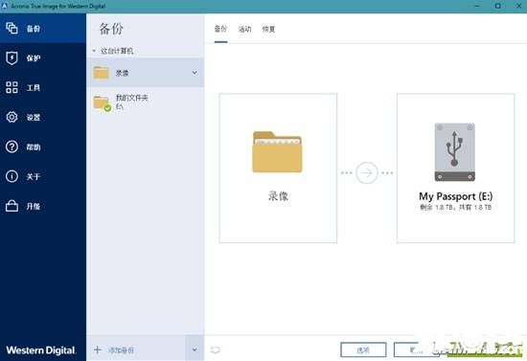Screen dimensions: 527x361
Task: Click the 选项 button
Action: (363, 350)
